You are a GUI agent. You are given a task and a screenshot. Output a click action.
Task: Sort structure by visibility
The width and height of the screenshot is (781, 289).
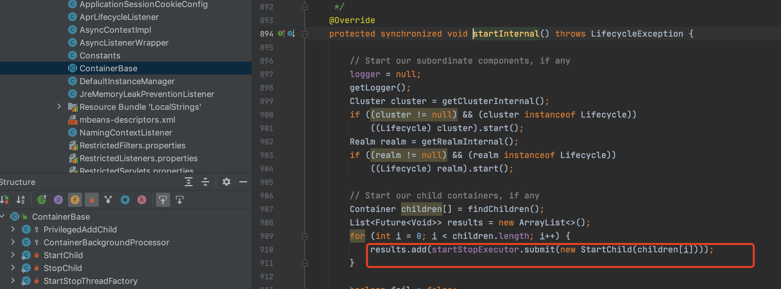pyautogui.click(x=4, y=200)
